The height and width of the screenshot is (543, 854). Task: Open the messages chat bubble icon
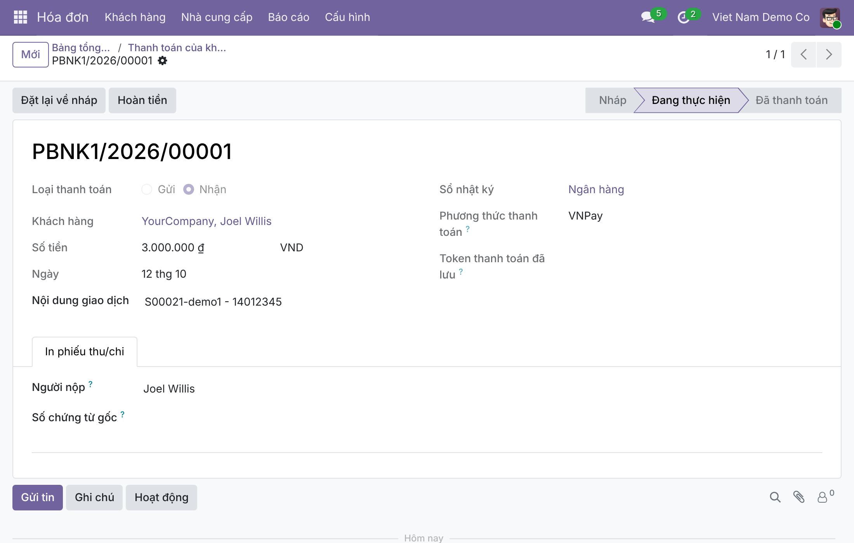pos(648,17)
